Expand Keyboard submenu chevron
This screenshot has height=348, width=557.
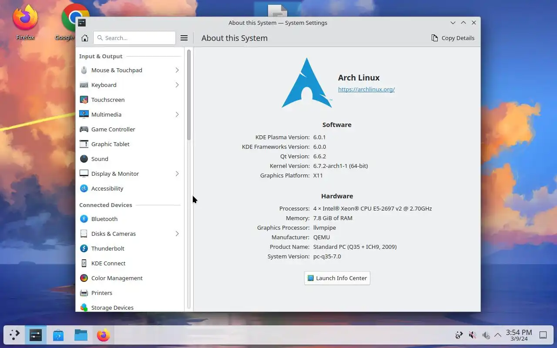click(x=177, y=85)
